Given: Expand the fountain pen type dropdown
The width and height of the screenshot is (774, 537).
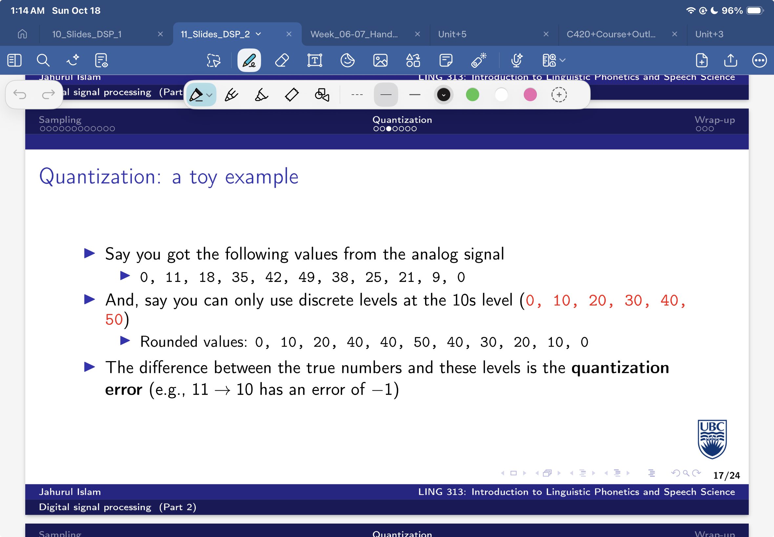Looking at the screenshot, I should pos(209,95).
